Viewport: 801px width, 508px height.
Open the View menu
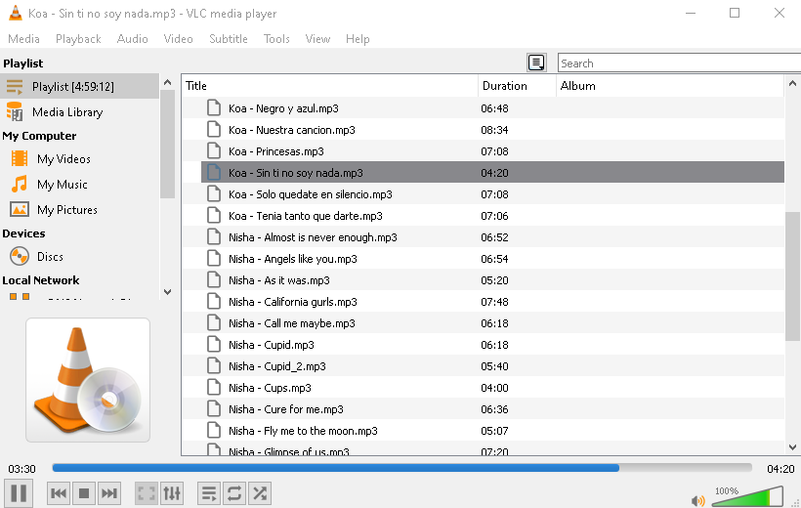pyautogui.click(x=317, y=39)
